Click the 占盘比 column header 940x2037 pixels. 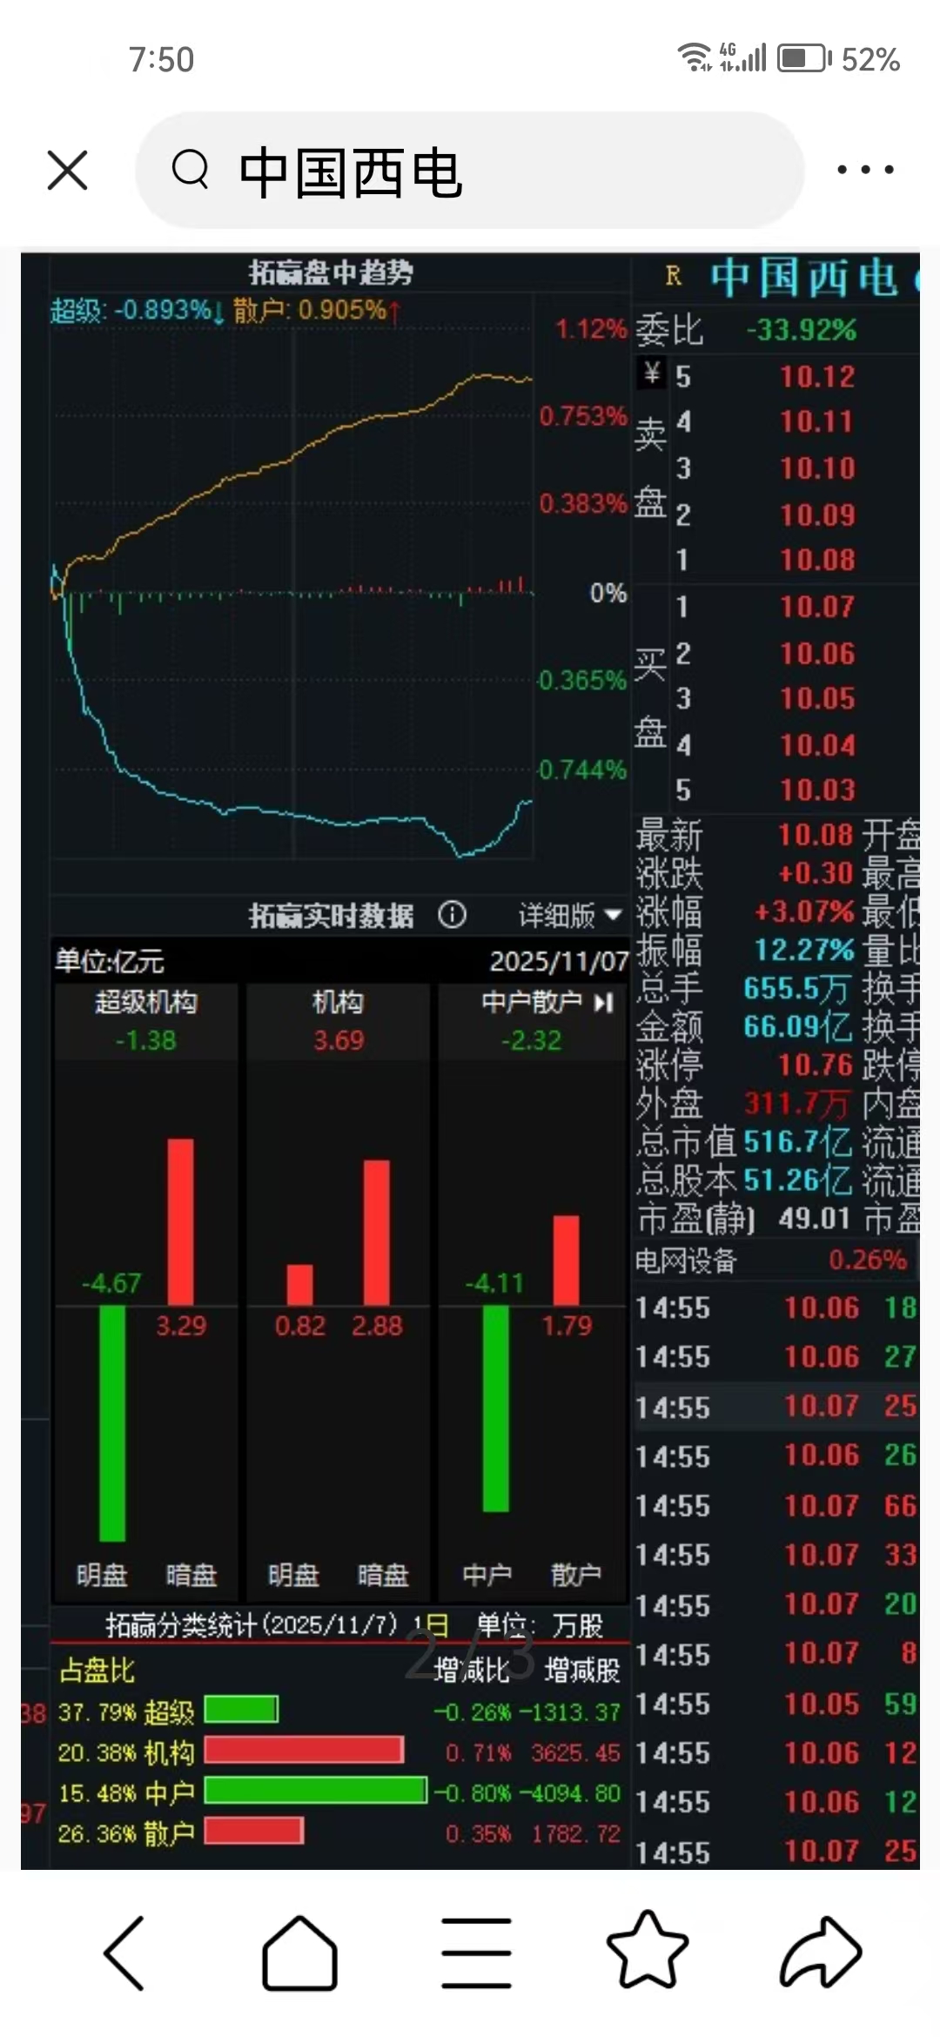(x=97, y=1669)
